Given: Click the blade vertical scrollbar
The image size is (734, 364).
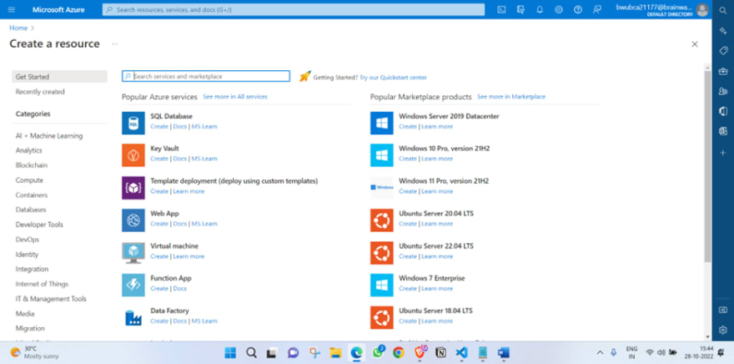Looking at the screenshot, I should (707, 166).
